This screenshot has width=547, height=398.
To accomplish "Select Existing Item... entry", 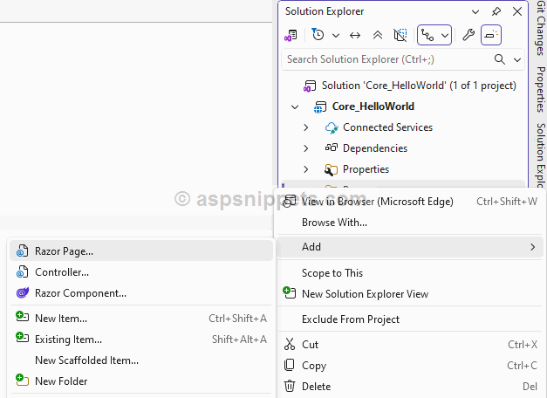I will [x=141, y=339].
